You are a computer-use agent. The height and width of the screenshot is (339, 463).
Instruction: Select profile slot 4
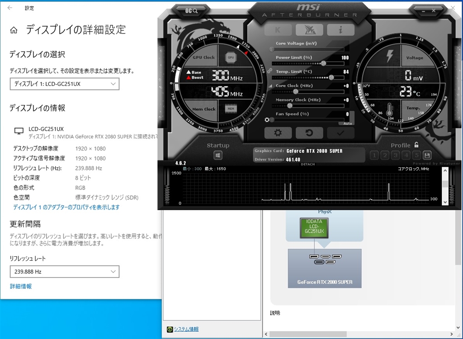[x=406, y=155]
